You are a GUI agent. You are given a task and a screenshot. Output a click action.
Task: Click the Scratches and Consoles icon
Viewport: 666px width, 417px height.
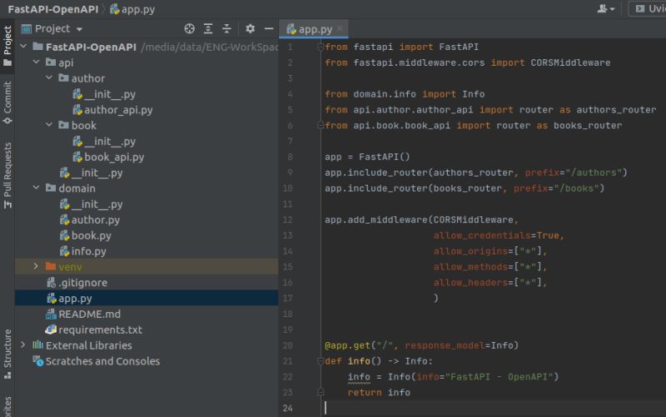click(x=37, y=361)
